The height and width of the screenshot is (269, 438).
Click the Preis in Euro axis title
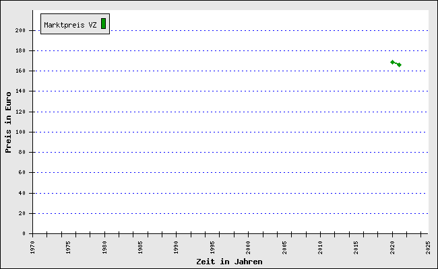[8, 122]
